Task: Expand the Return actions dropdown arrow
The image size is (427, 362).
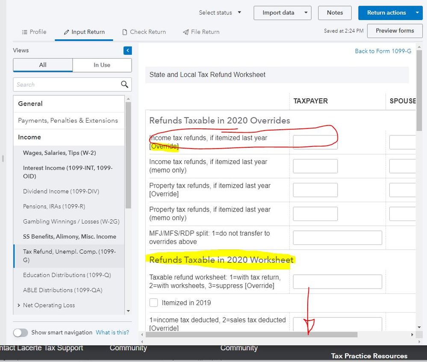Action: 418,13
